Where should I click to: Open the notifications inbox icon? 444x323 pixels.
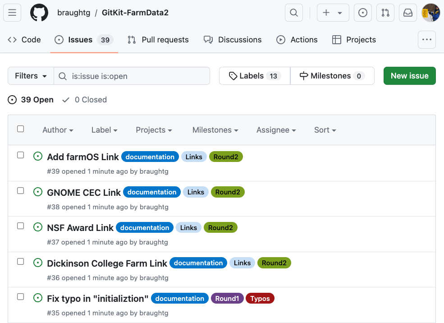(x=408, y=13)
